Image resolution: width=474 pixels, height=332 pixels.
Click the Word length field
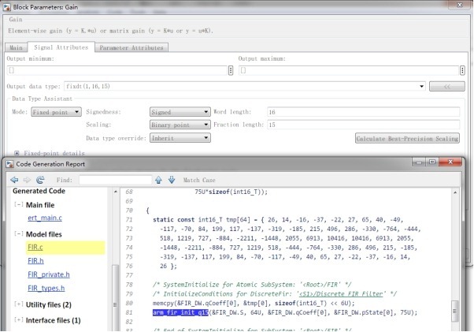(363, 112)
